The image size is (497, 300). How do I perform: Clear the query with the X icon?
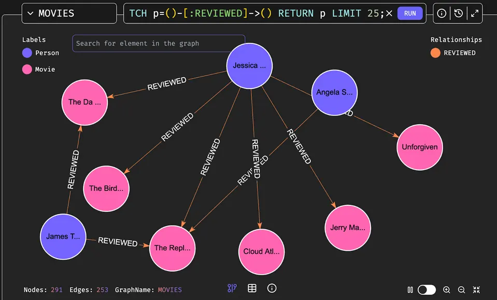coord(389,13)
